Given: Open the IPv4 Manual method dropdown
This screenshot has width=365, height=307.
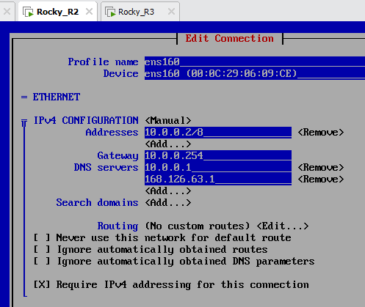Looking at the screenshot, I should click(168, 120).
